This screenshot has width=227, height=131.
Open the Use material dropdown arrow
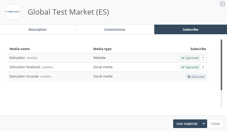[x=204, y=124]
